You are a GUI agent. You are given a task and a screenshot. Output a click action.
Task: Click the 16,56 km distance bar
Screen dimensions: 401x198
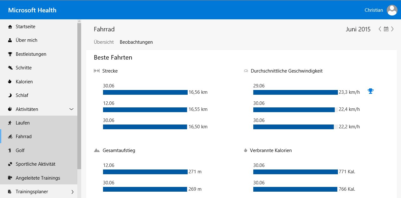(145, 92)
